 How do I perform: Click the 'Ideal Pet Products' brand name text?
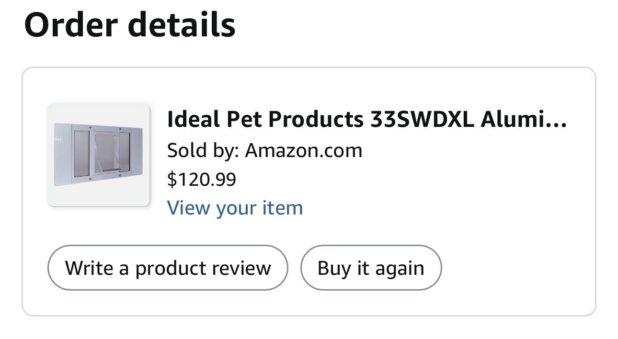coord(265,119)
